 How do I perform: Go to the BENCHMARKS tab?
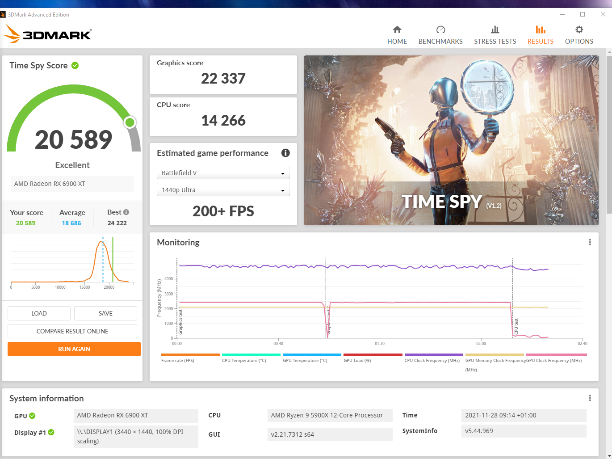pyautogui.click(x=440, y=35)
